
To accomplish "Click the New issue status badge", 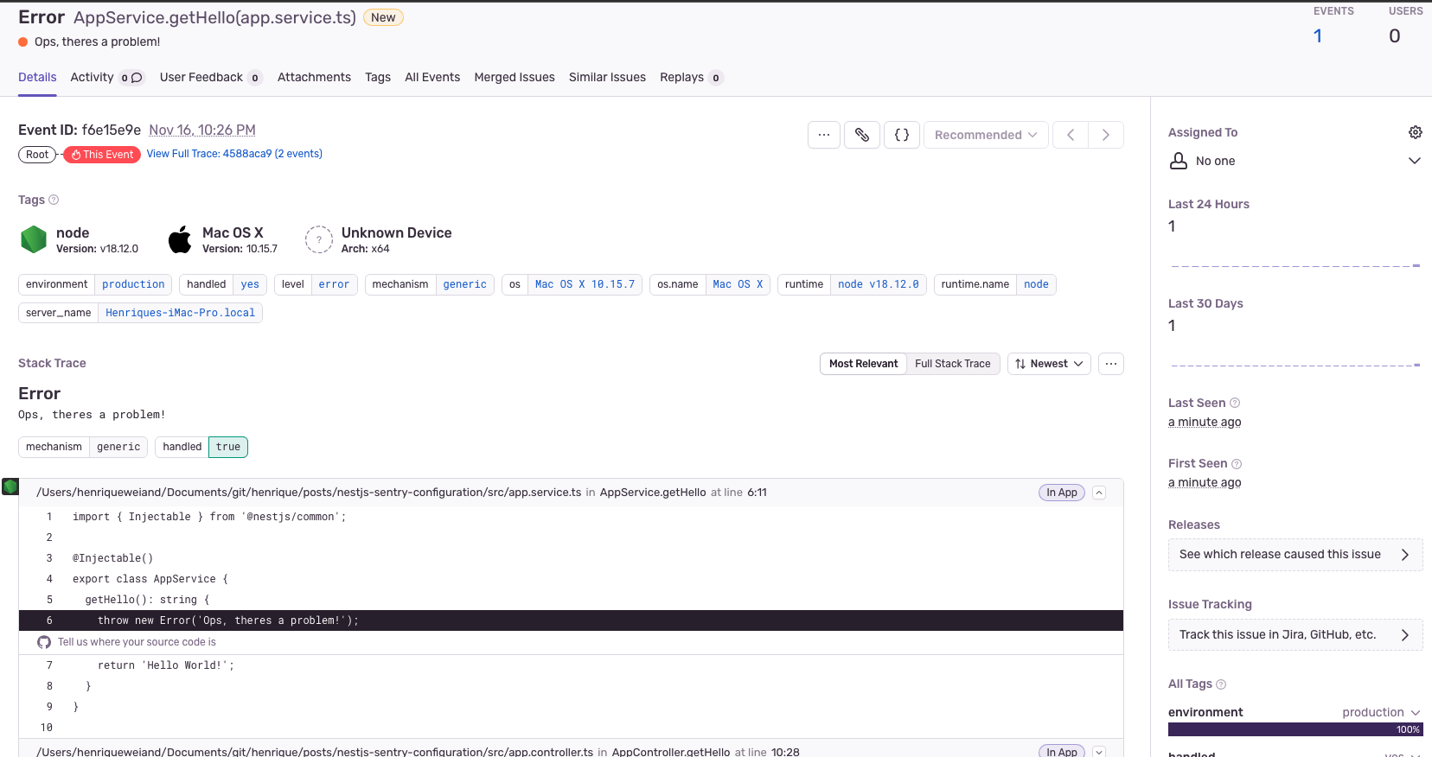I will click(x=383, y=17).
